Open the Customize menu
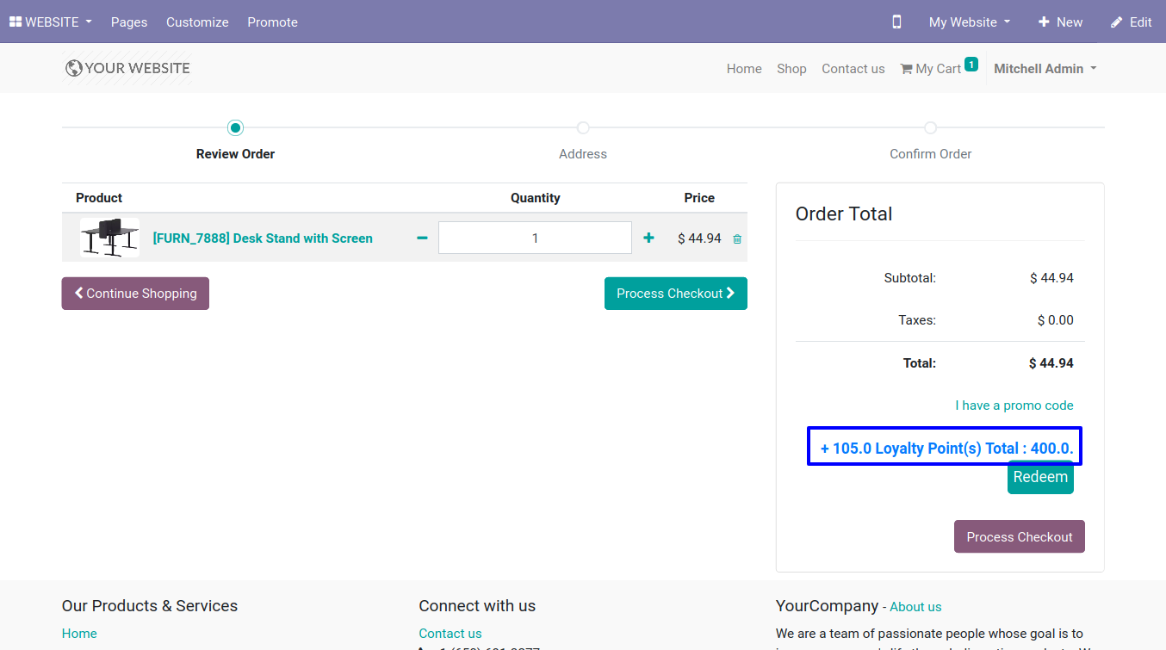Image resolution: width=1166 pixels, height=650 pixels. (x=197, y=22)
